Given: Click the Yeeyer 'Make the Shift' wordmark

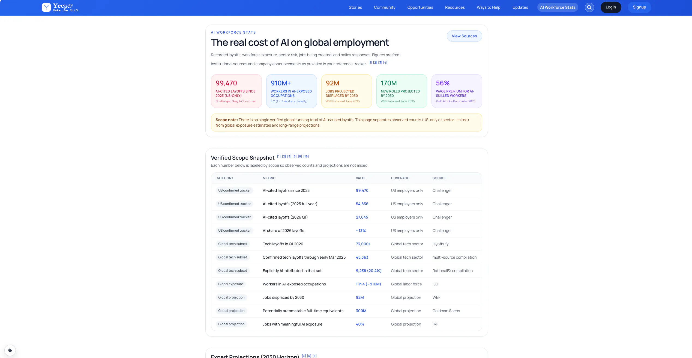Looking at the screenshot, I should click(x=66, y=7).
